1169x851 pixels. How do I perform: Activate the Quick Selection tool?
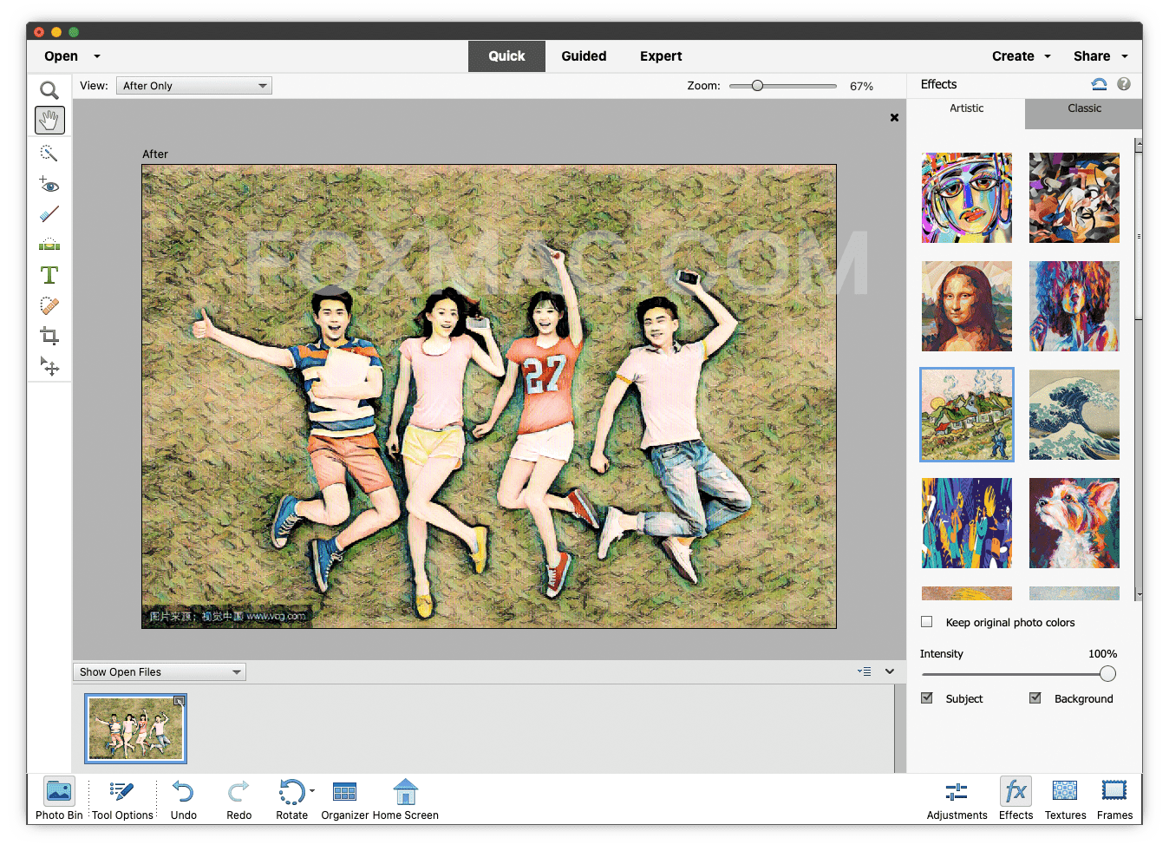tap(49, 153)
